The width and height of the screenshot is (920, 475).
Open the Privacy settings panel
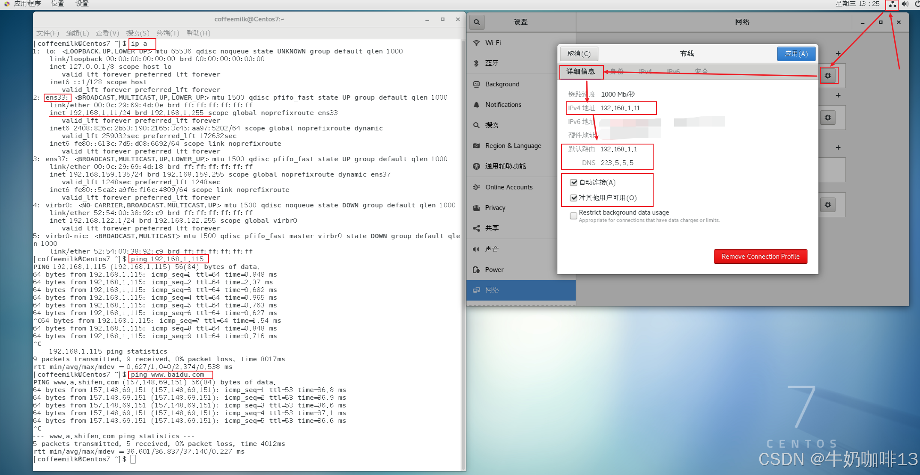coord(495,208)
